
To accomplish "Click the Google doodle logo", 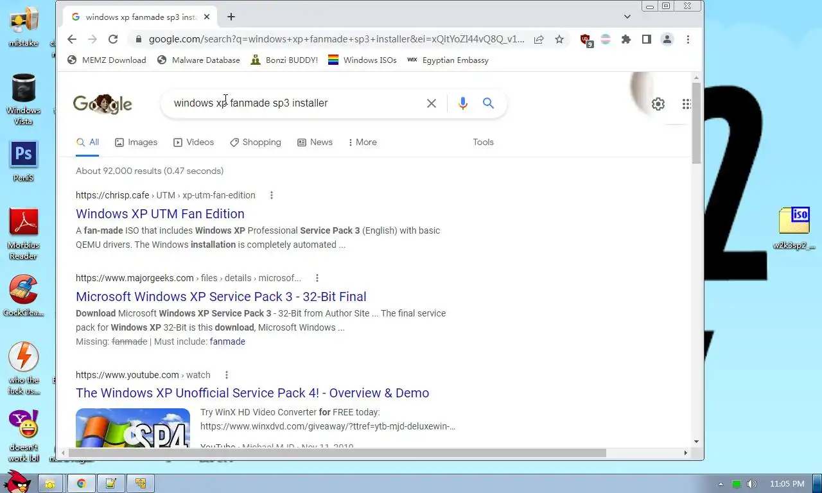I will coord(103,103).
